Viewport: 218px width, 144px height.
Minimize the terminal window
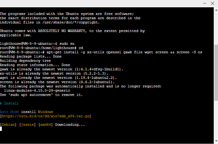(205, 3)
